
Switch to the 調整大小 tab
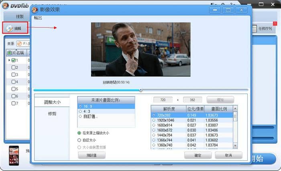pos(52,102)
